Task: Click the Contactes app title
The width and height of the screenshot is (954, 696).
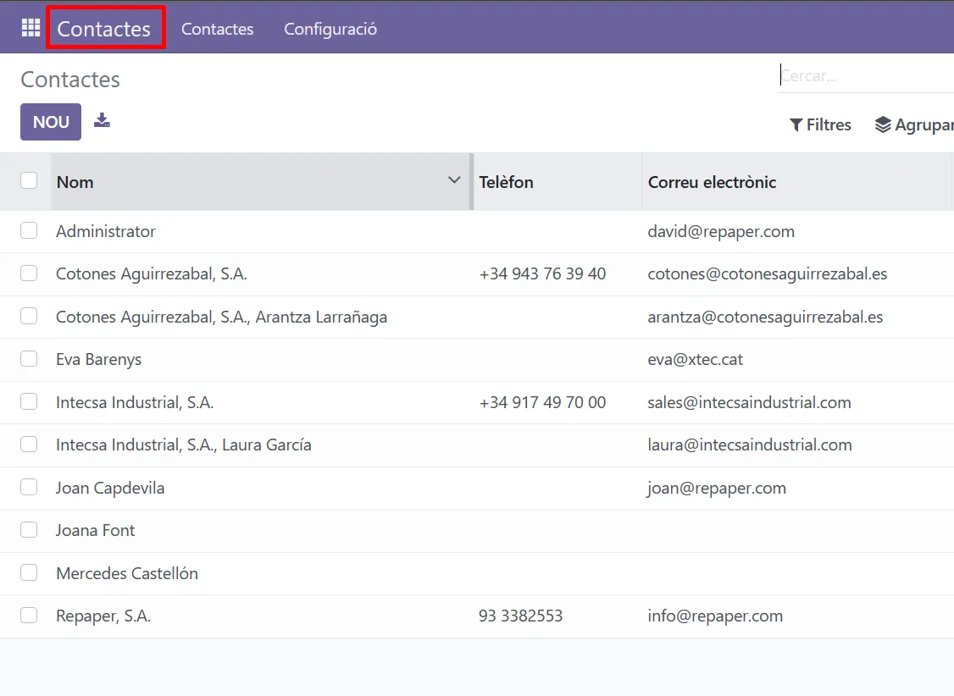Action: 104,29
